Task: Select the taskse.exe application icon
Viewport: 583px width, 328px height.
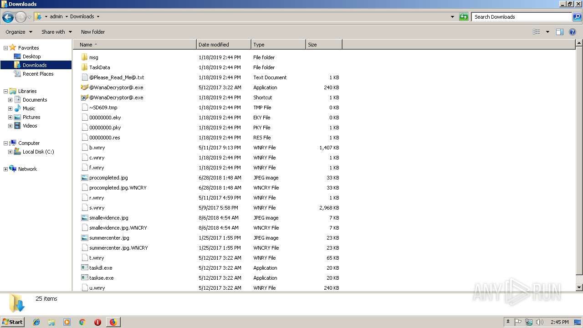Action: click(84, 278)
